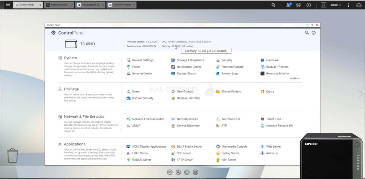Open Resource Monitor from Control Panel list
Image resolution: width=365 pixels, height=179 pixels.
coord(275,74)
